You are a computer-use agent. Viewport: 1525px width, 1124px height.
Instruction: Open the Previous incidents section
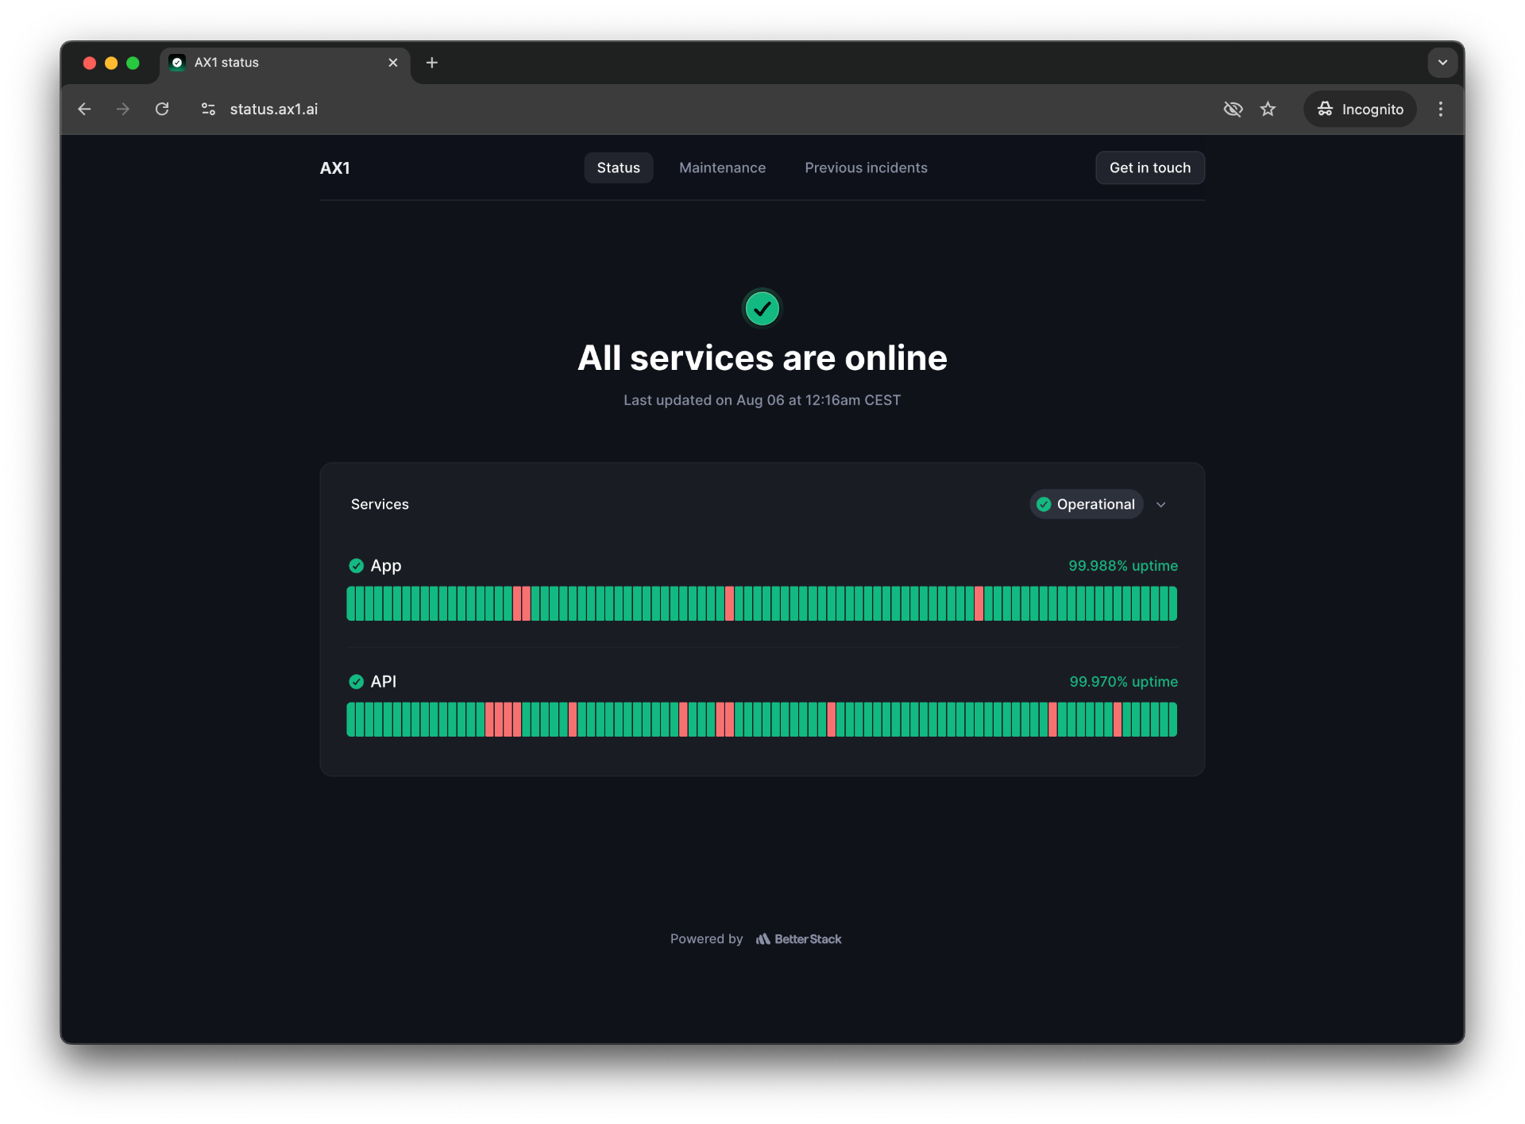tap(866, 167)
